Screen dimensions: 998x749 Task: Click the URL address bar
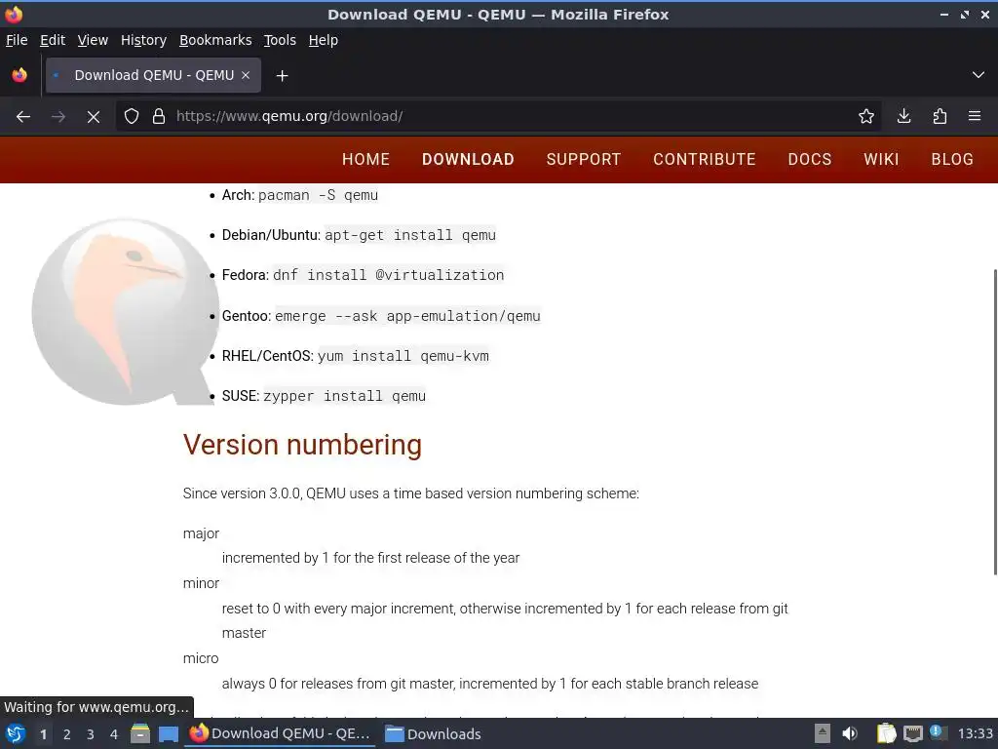tap(496, 117)
